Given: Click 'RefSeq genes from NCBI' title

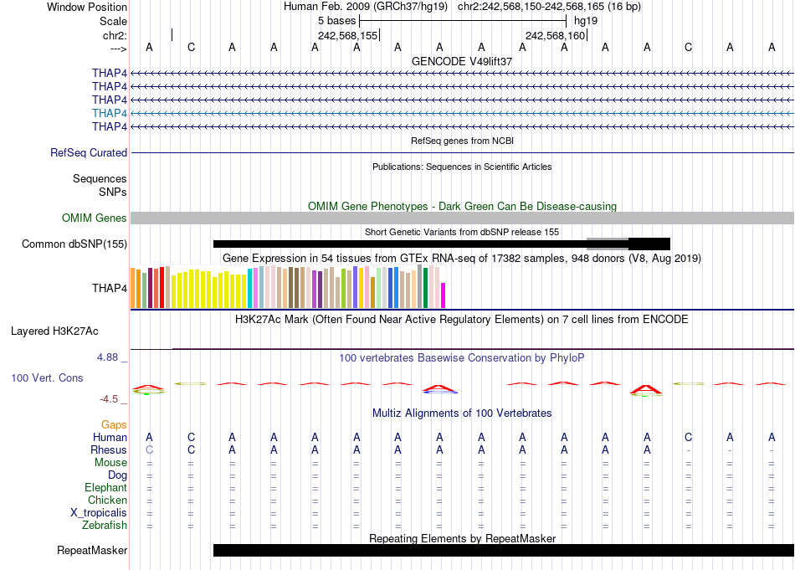Looking at the screenshot, I should (x=462, y=141).
